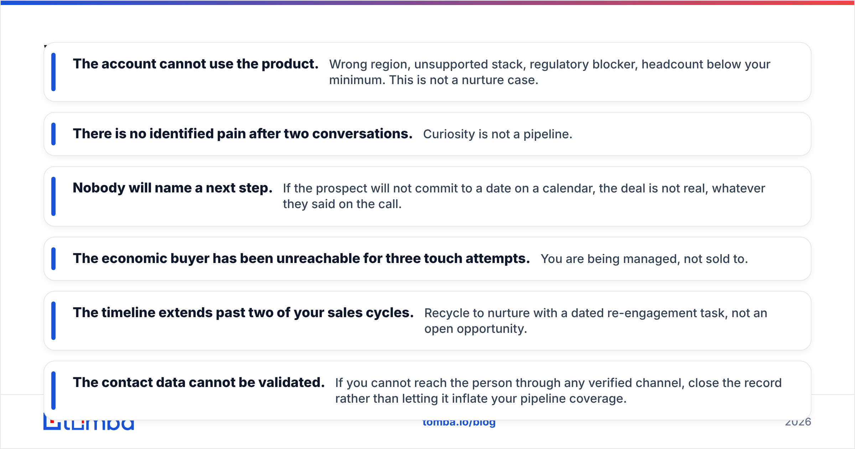
Task: Click 'You are being managed, not sold to' text
Action: tap(644, 259)
